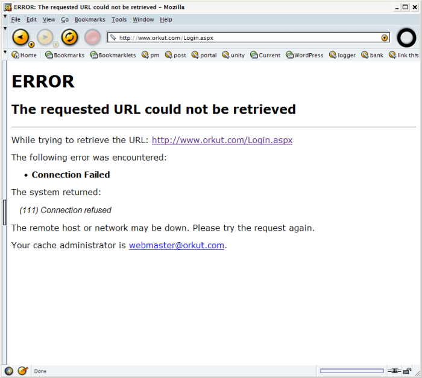Screen dimensions: 422x378
Task: Click the 'Connection Failed' bullet text
Action: click(71, 175)
